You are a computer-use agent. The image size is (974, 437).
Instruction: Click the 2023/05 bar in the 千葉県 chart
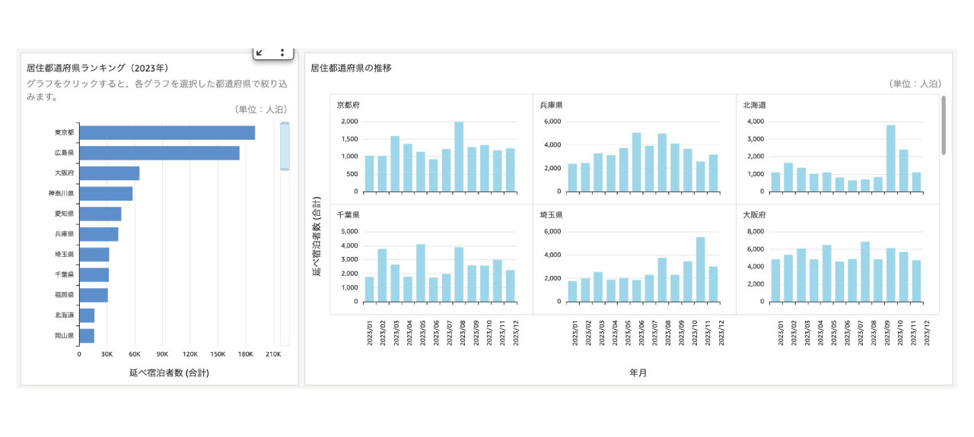coord(420,273)
